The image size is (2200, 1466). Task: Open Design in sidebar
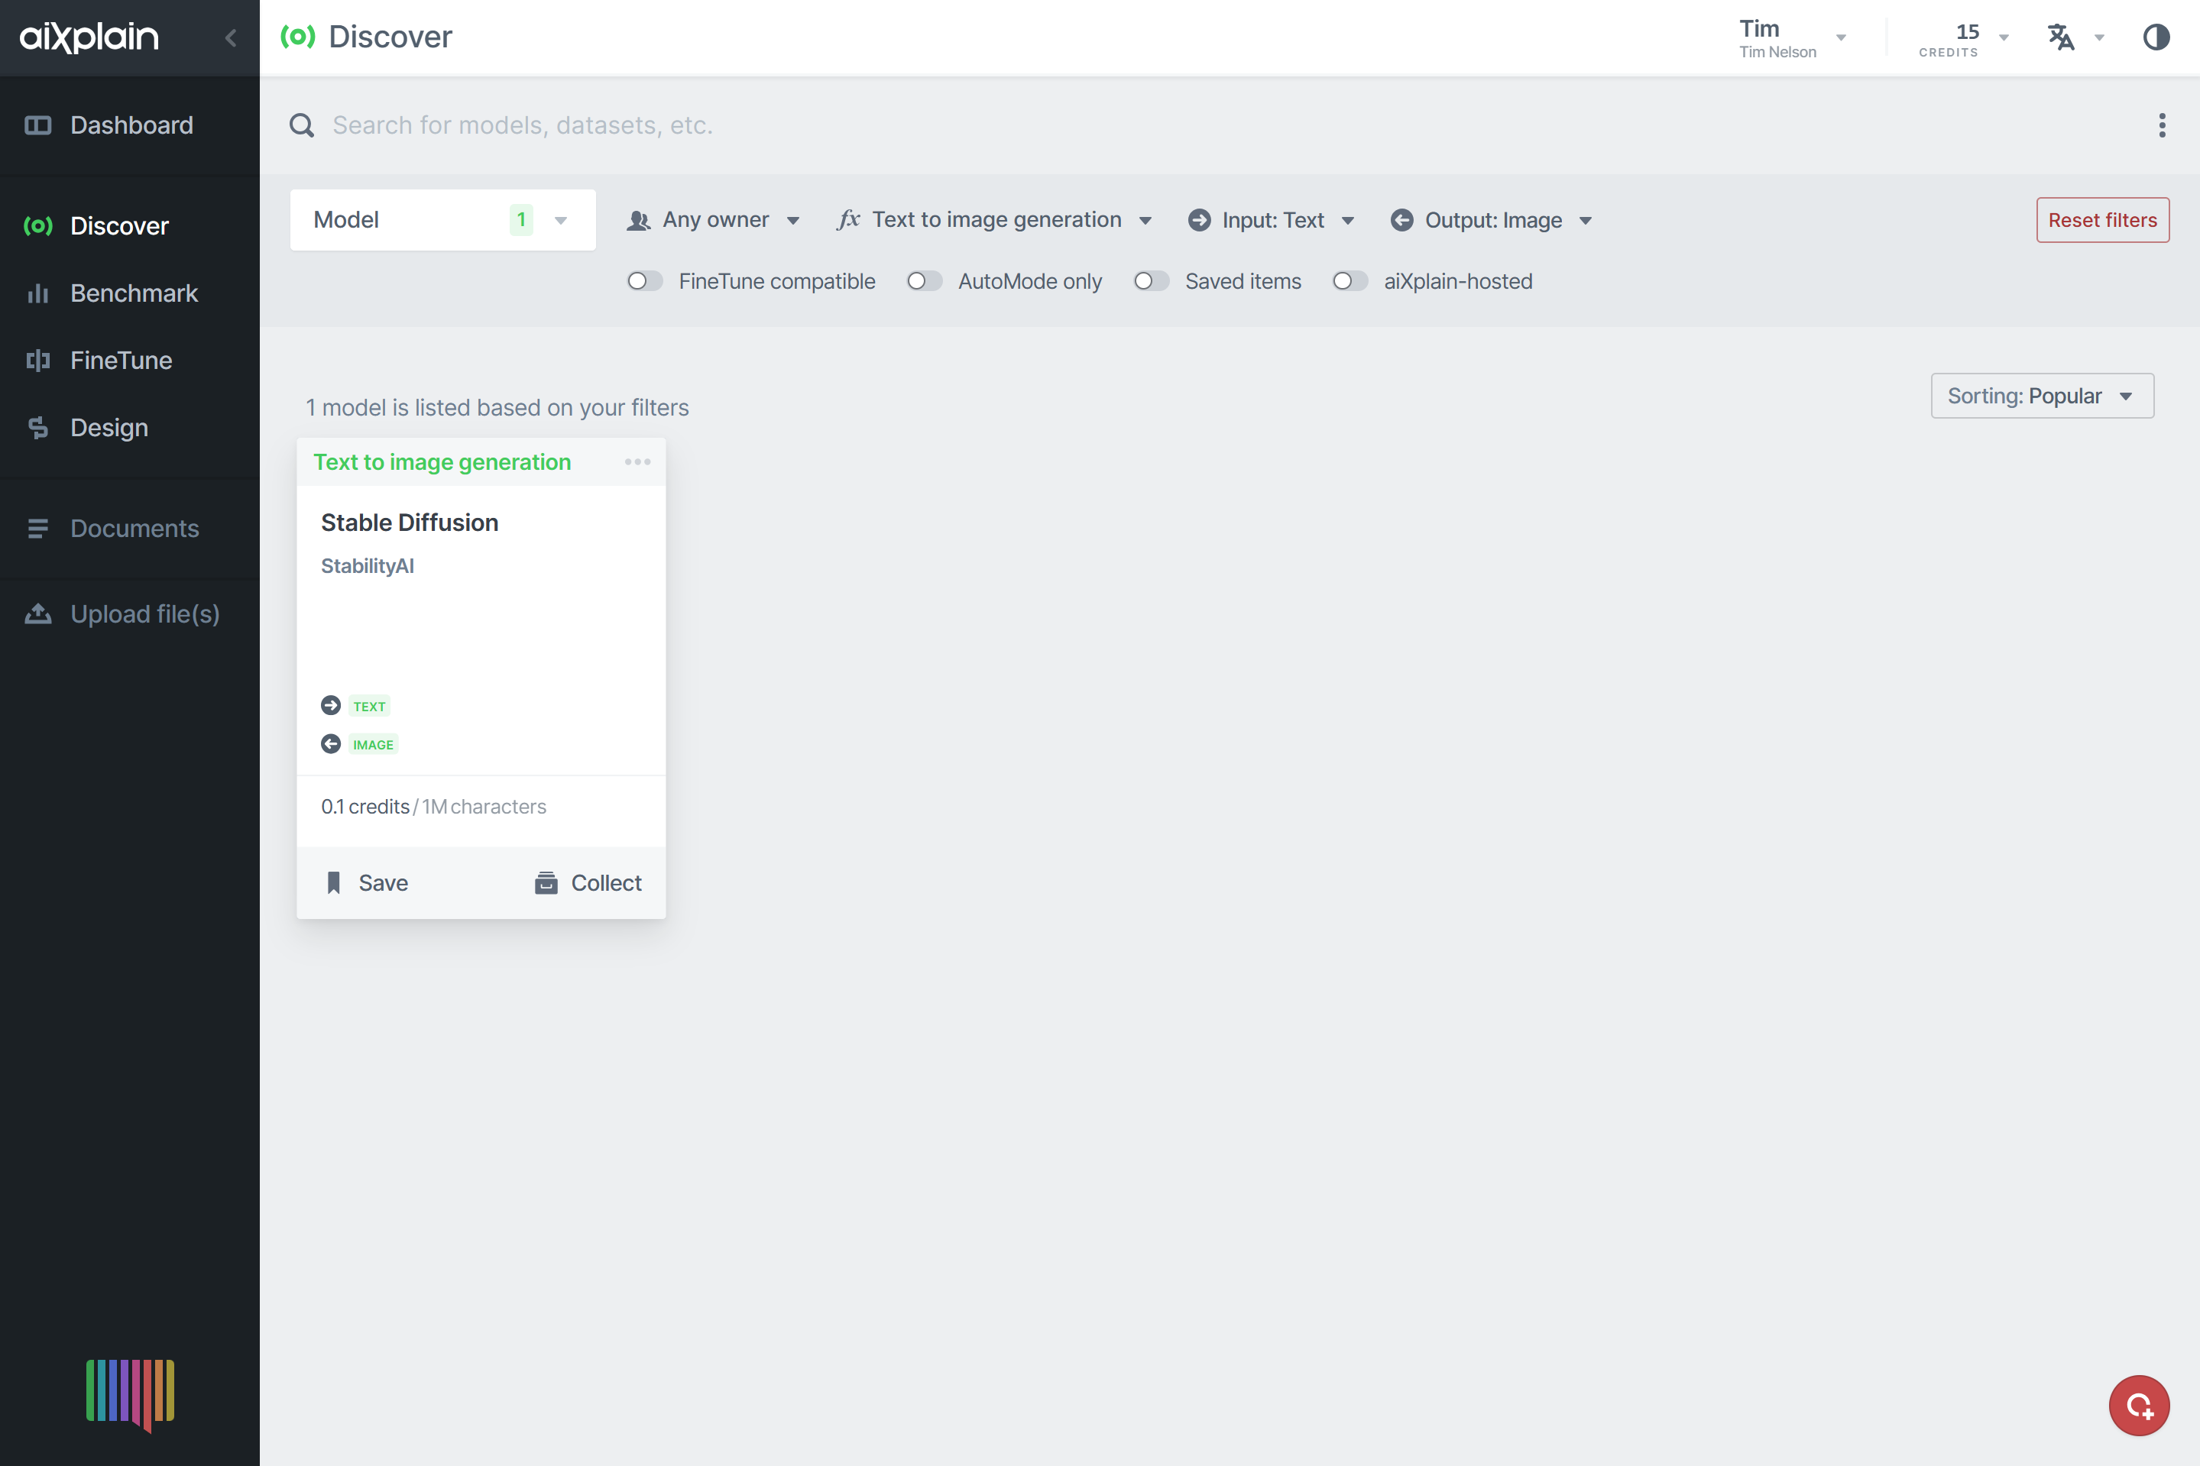point(130,427)
